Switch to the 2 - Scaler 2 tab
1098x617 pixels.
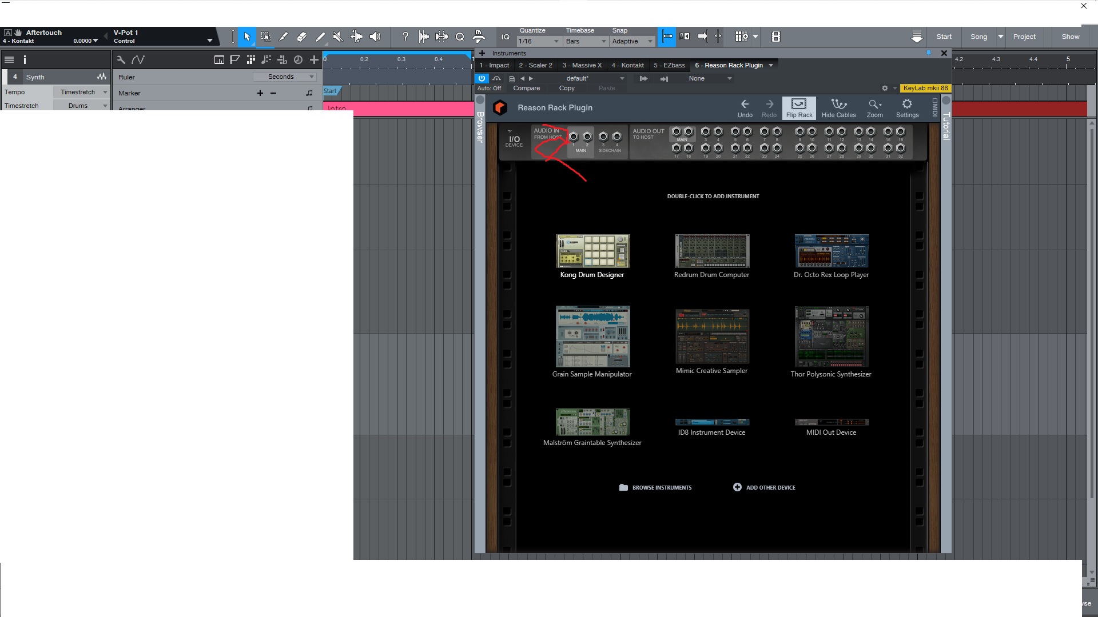click(535, 65)
